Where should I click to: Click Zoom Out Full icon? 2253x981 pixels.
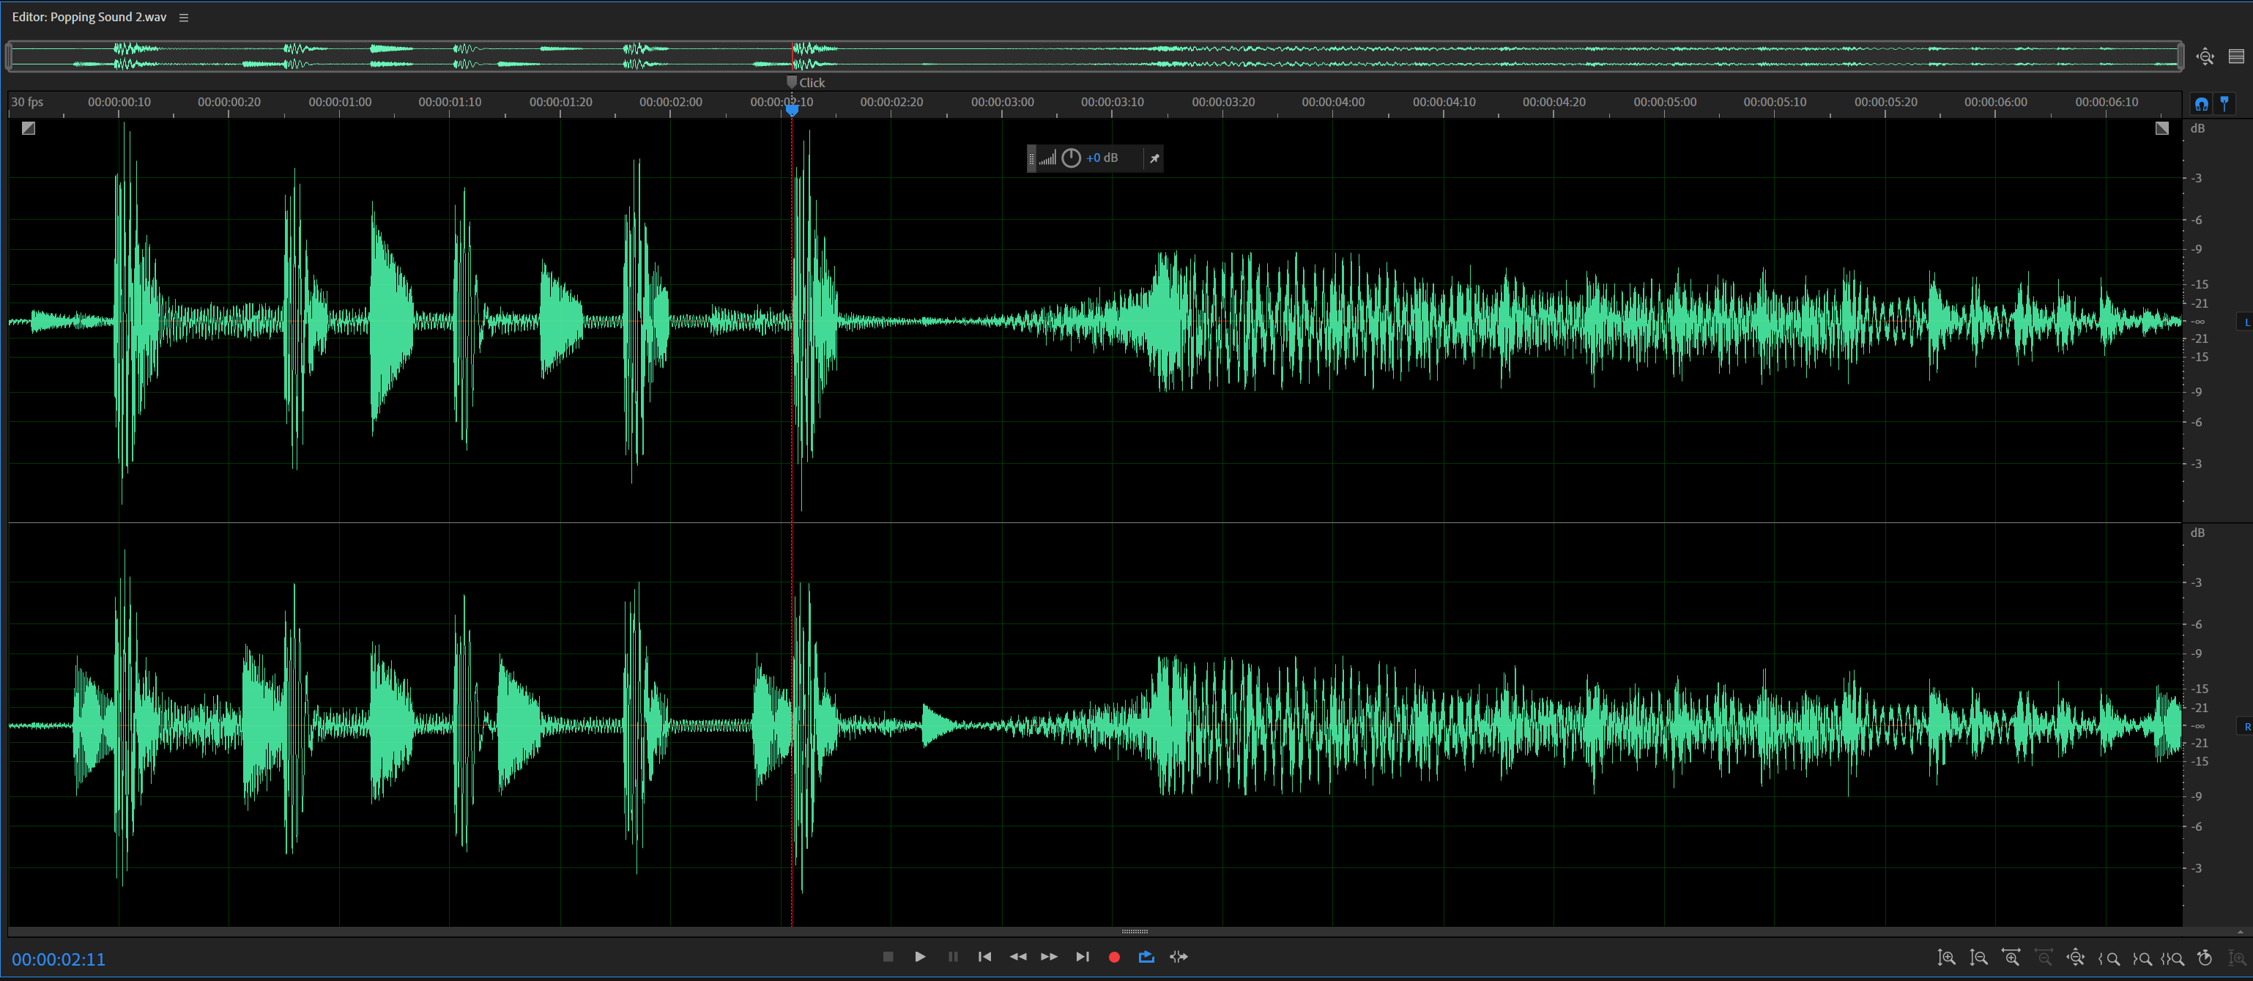(x=2076, y=958)
